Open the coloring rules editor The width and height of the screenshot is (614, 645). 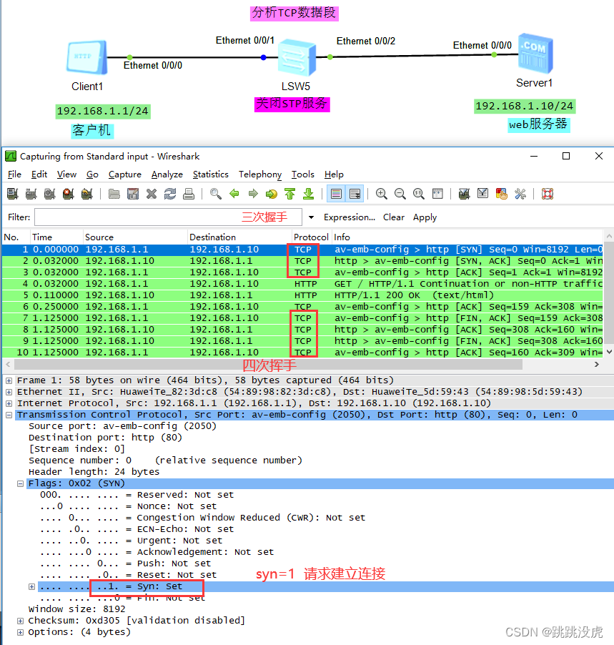pyautogui.click(x=501, y=194)
